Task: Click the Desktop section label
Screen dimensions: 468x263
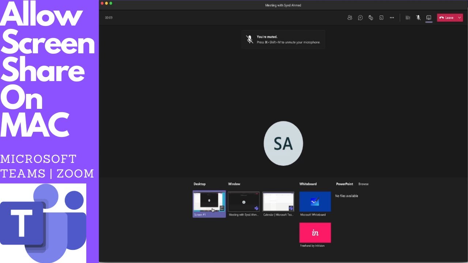Action: [200, 184]
